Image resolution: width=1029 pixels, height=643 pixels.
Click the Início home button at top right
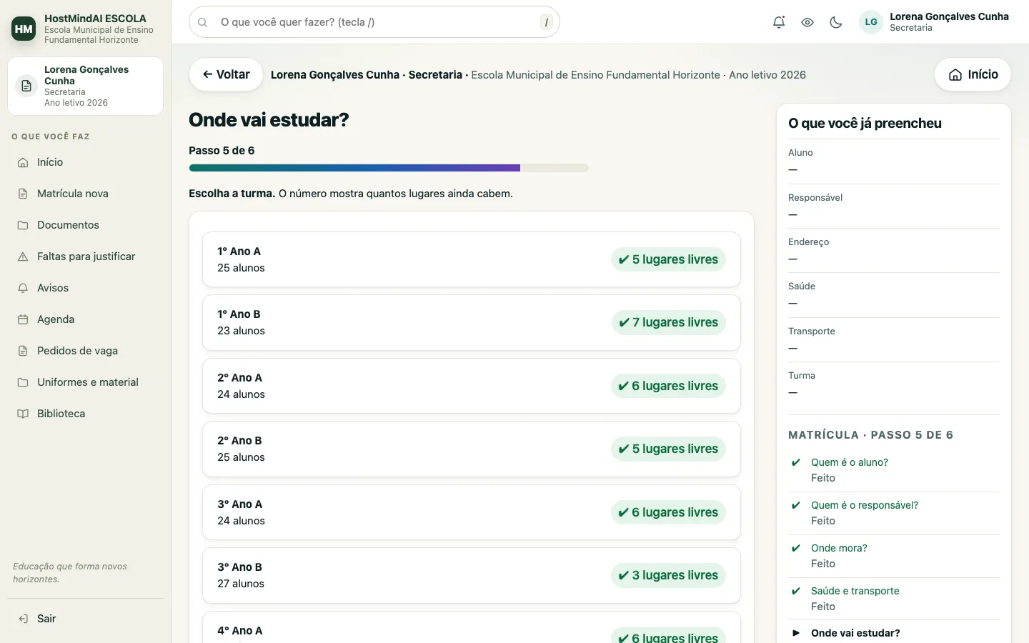point(973,74)
